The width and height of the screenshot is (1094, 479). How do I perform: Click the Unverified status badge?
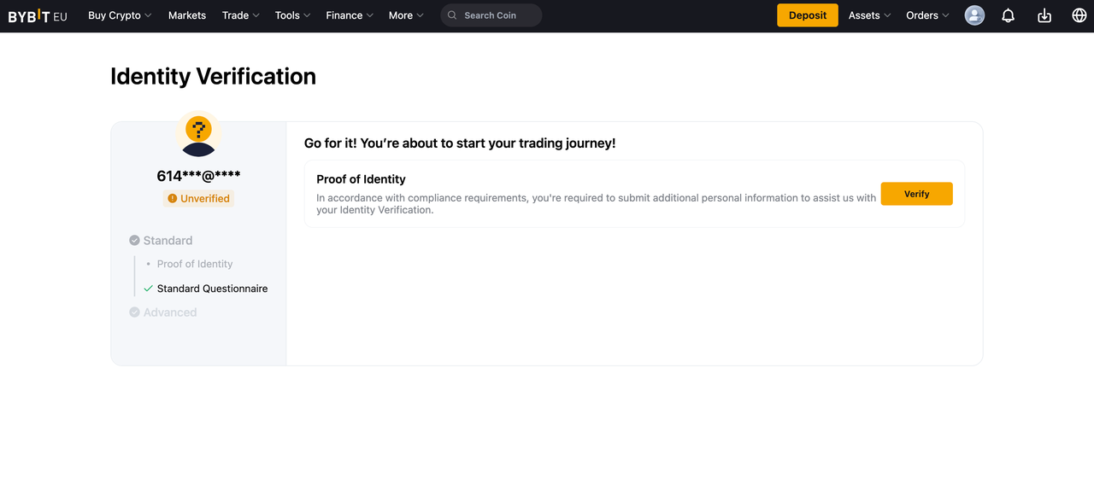(198, 198)
